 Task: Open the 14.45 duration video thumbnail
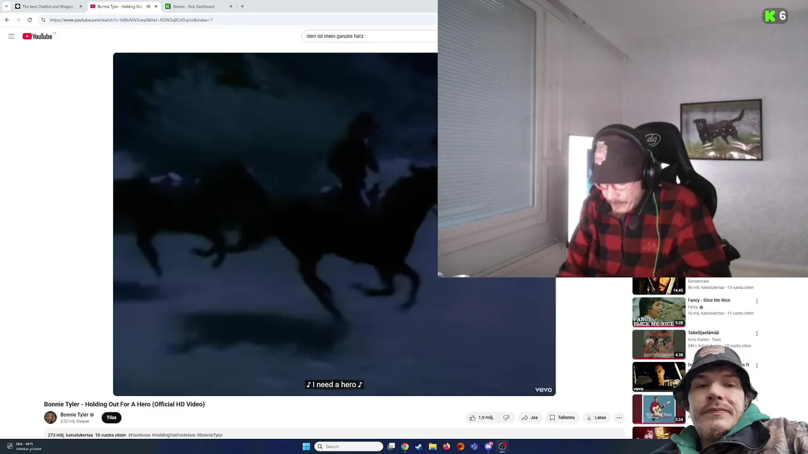[658, 286]
